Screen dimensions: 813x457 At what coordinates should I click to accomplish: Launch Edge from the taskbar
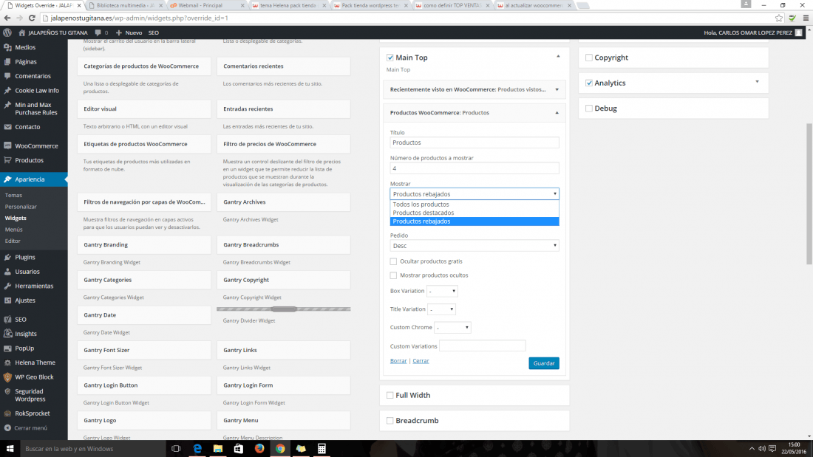click(x=197, y=449)
